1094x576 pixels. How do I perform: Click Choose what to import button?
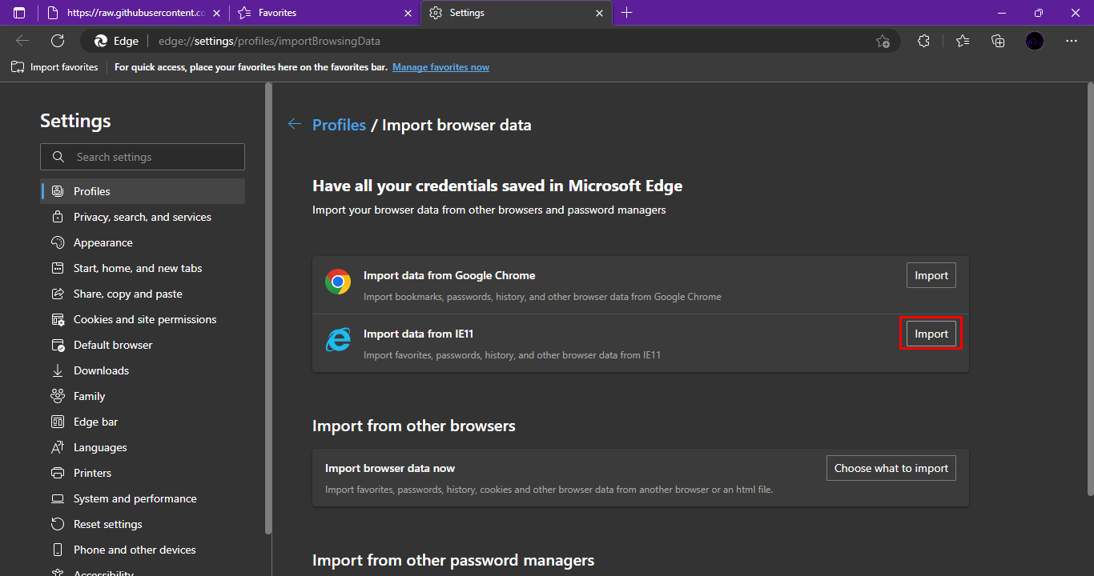pos(891,468)
